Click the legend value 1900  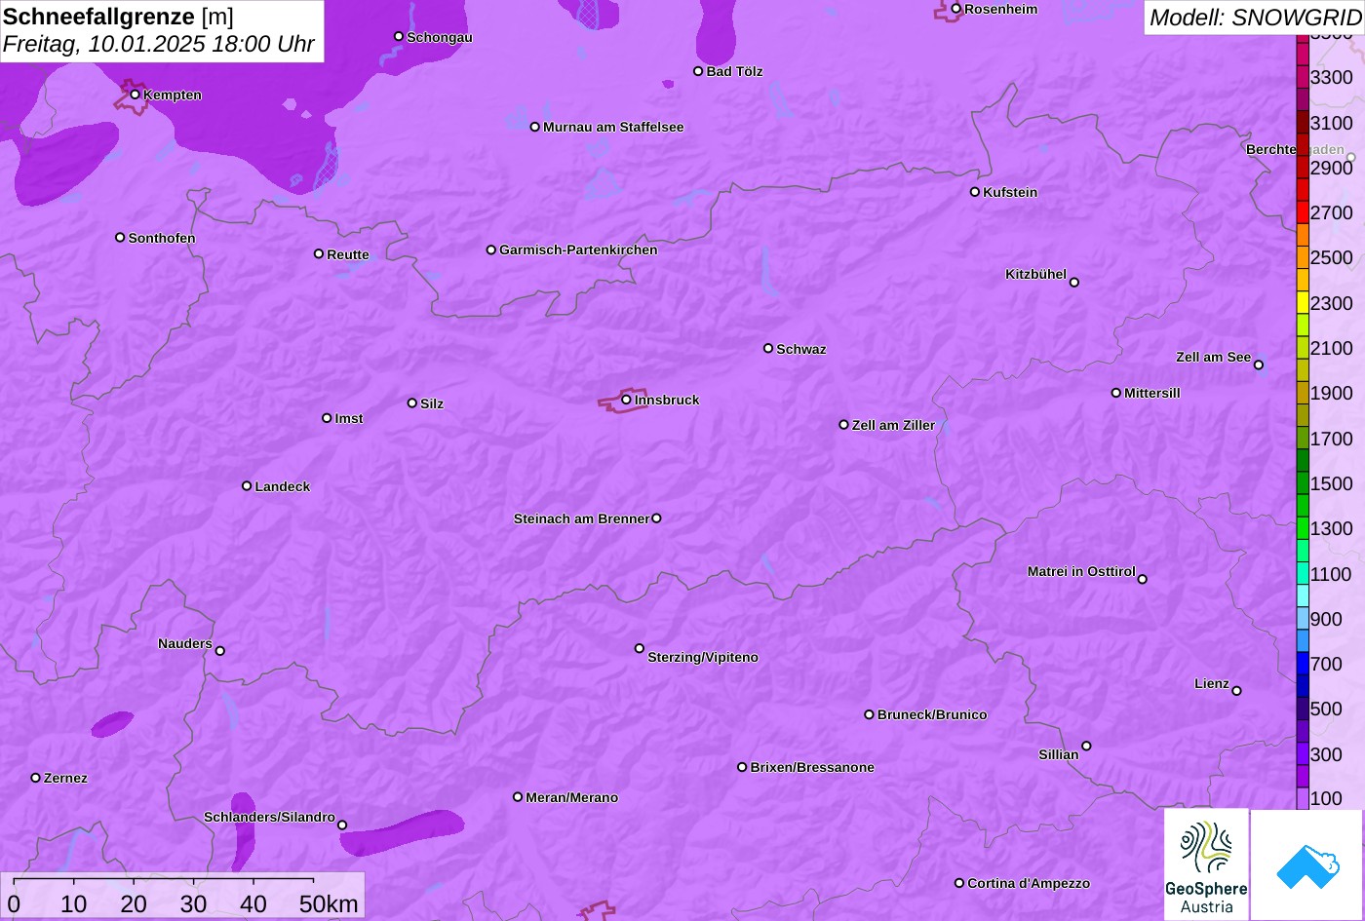point(1332,393)
